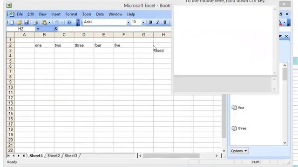Click the Save disk icon
The height and width of the screenshot is (167, 298).
point(26,22)
